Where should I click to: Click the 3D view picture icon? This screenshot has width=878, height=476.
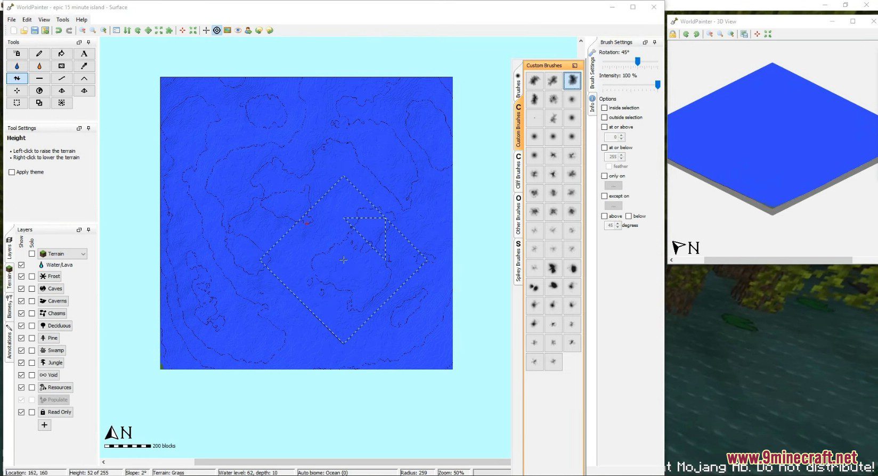[227, 30]
